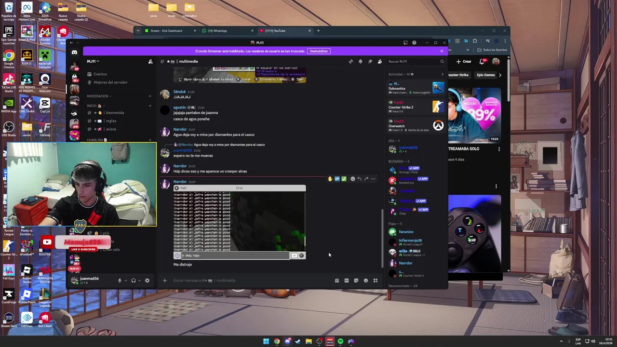
Task: Open the sticker picker
Action: (x=356, y=280)
